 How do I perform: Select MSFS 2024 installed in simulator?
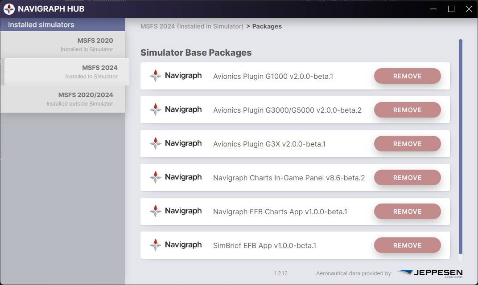67,72
